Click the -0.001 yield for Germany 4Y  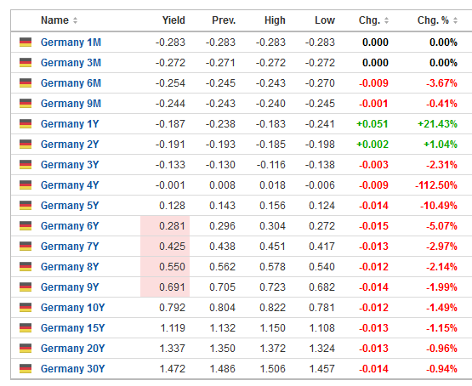[170, 185]
